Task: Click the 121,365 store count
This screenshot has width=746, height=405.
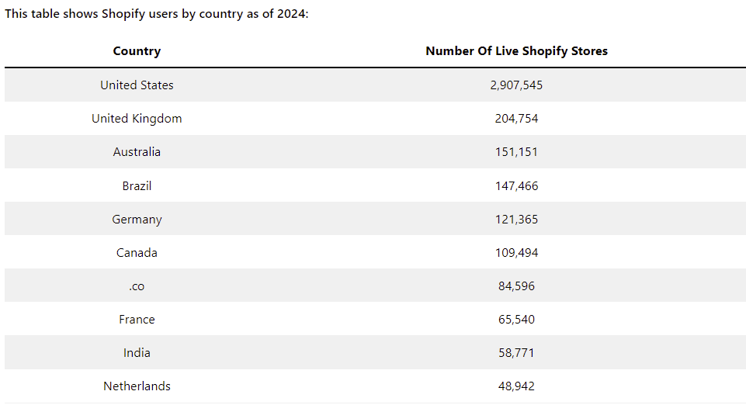Action: 516,220
